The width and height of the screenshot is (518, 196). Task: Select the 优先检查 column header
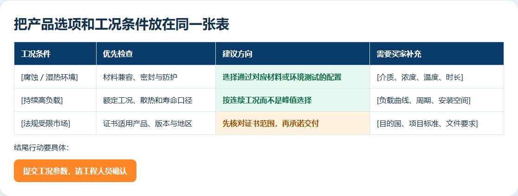(x=156, y=53)
